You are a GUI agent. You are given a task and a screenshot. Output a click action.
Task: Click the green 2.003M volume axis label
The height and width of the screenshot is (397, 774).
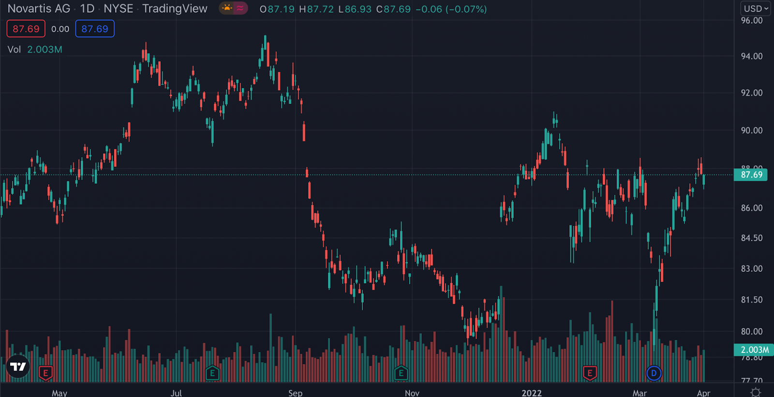click(754, 350)
